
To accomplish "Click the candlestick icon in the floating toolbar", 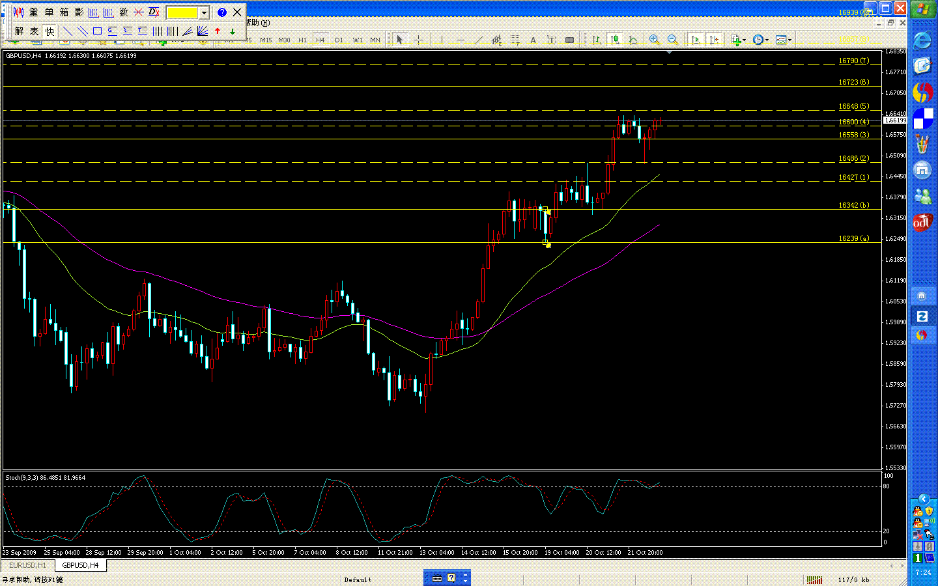I will click(x=18, y=12).
